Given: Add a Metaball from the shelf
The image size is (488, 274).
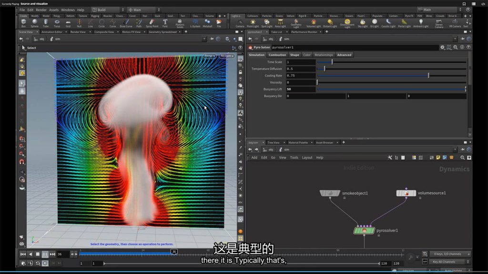Looking at the screenshot, I should (x=207, y=23).
